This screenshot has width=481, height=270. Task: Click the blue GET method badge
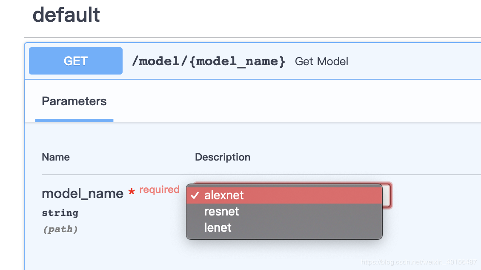pos(76,61)
